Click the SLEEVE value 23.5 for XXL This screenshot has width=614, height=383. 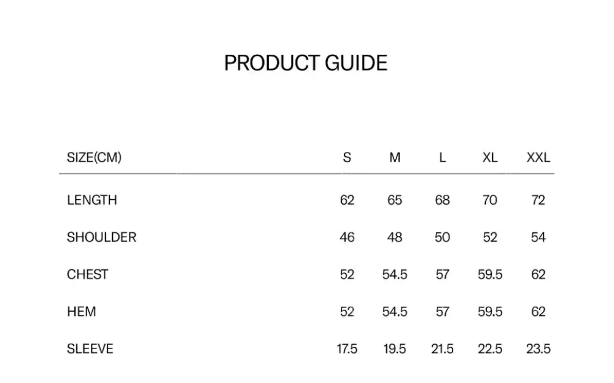click(538, 349)
